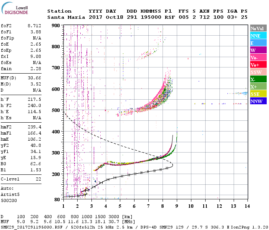Screen dimensions: 269x230
Task: Click the yF1 value 34.1
Action: click(x=36, y=152)
